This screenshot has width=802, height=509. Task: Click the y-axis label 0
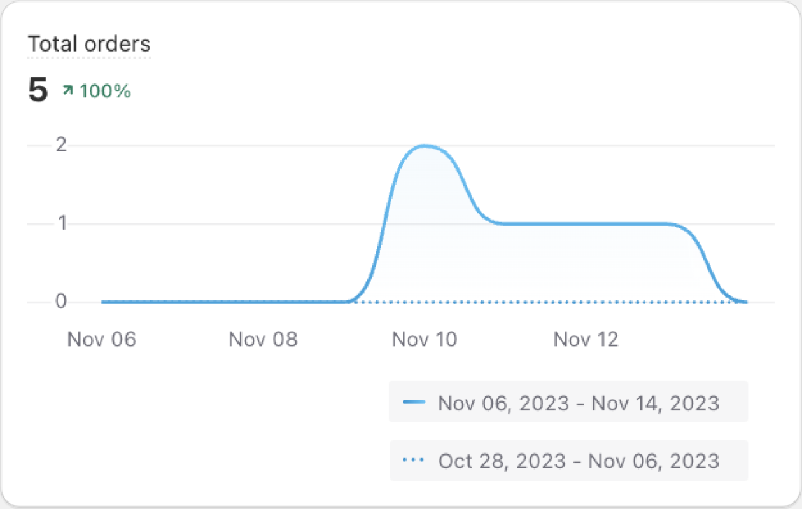click(x=61, y=302)
